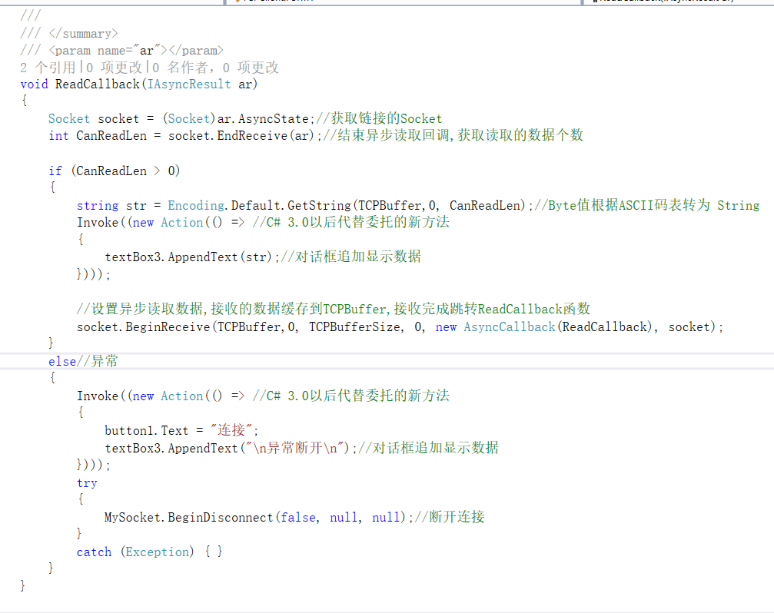Click the "0 名作者" CodeLens authors link
The width and height of the screenshot is (774, 613).
point(180,67)
